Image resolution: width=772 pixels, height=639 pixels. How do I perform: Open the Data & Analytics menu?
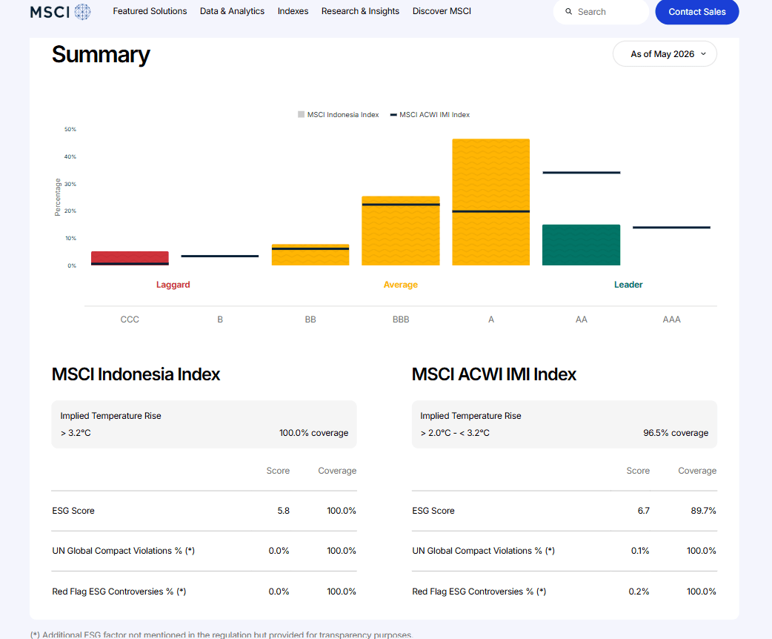click(232, 11)
